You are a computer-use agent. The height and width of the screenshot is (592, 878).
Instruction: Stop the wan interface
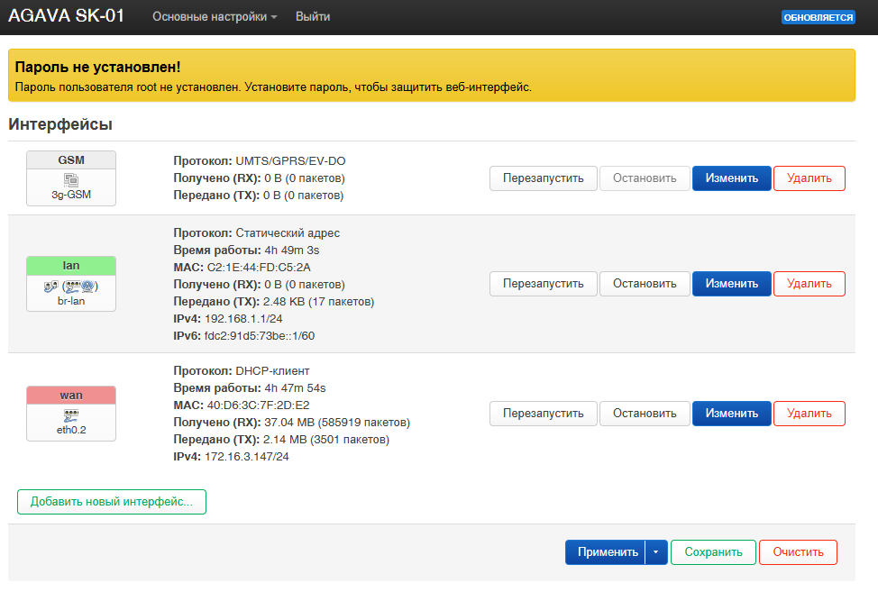coord(645,414)
